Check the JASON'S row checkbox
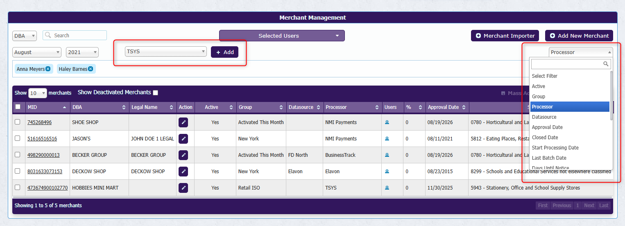 (x=18, y=138)
